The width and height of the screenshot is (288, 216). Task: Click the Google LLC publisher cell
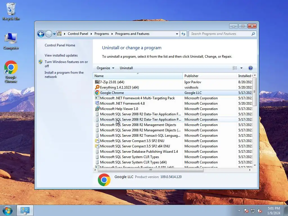pyautogui.click(x=193, y=93)
